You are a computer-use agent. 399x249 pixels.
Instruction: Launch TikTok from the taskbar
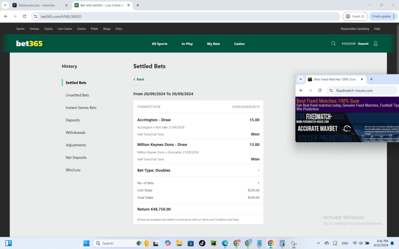(x=202, y=243)
